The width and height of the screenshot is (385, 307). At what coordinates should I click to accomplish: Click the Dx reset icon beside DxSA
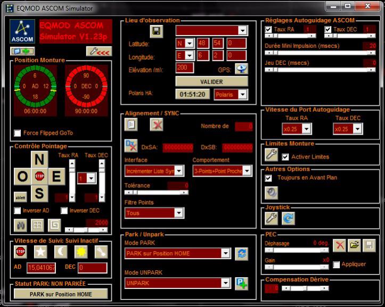pos(131,146)
